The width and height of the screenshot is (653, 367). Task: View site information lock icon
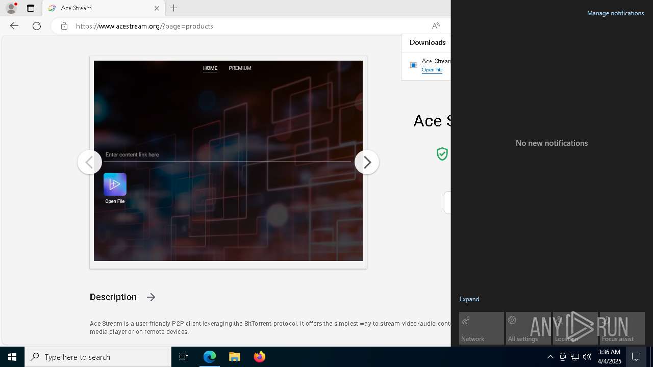tap(64, 26)
